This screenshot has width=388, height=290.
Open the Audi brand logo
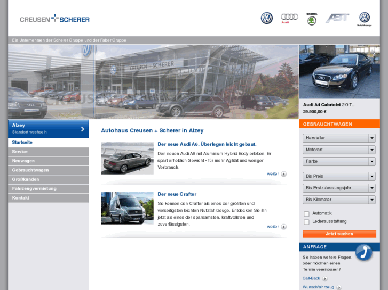pos(289,18)
